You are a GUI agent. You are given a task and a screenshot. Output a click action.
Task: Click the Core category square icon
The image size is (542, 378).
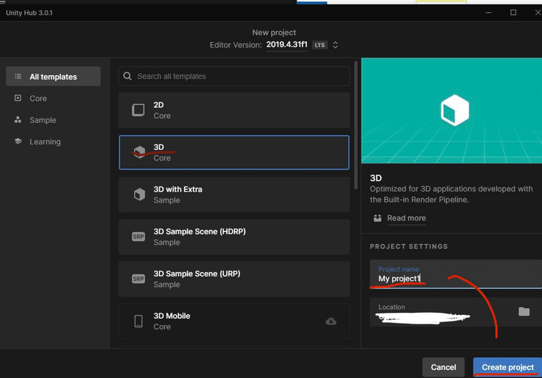tap(18, 98)
